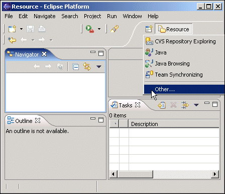225x194 pixels.
Task: Open the New wizard dropdown arrow
Action: click(21, 29)
